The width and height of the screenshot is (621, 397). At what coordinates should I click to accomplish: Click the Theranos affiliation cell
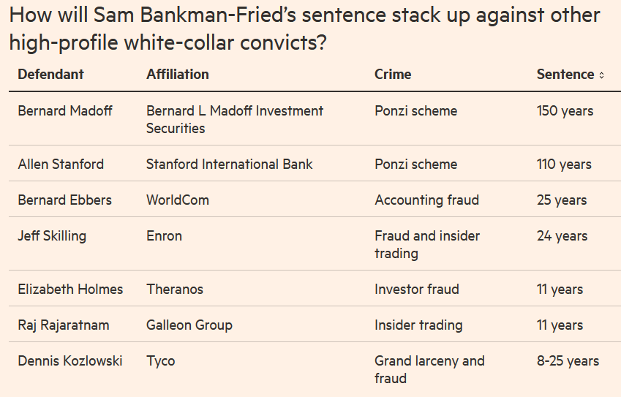click(175, 290)
